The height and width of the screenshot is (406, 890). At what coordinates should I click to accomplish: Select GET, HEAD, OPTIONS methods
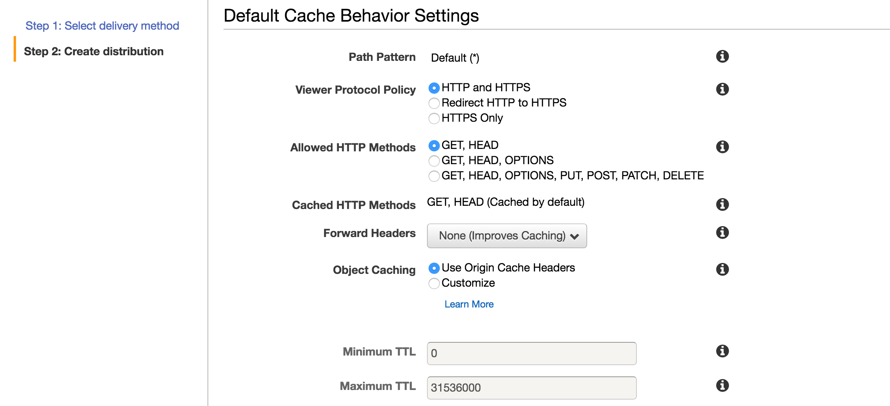[434, 161]
